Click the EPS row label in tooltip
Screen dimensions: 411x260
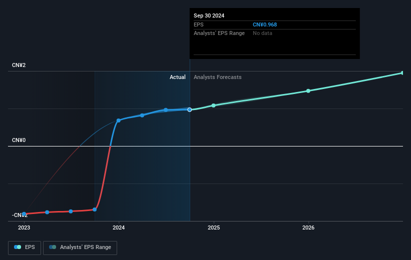pos(198,24)
